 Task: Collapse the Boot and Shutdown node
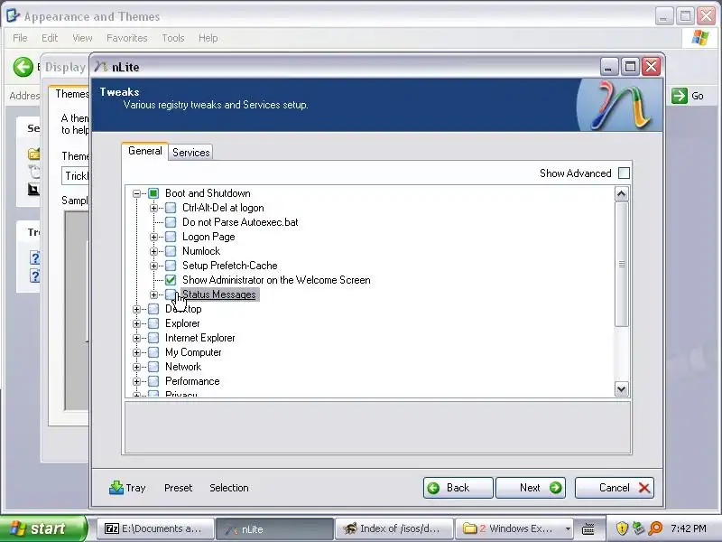137,193
